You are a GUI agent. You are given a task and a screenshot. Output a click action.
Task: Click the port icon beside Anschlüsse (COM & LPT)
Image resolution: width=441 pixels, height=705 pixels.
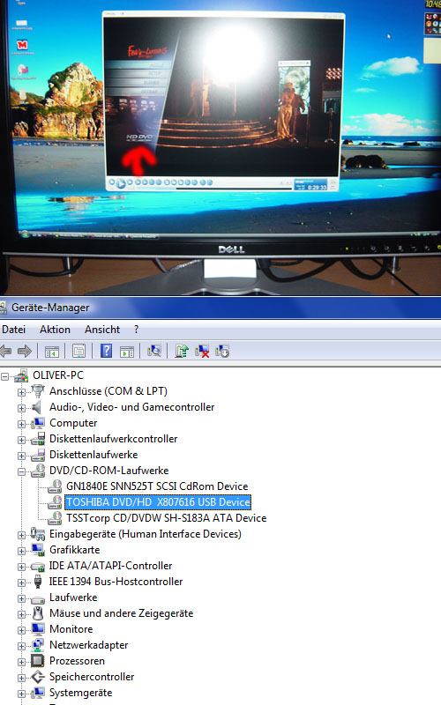tap(38, 391)
